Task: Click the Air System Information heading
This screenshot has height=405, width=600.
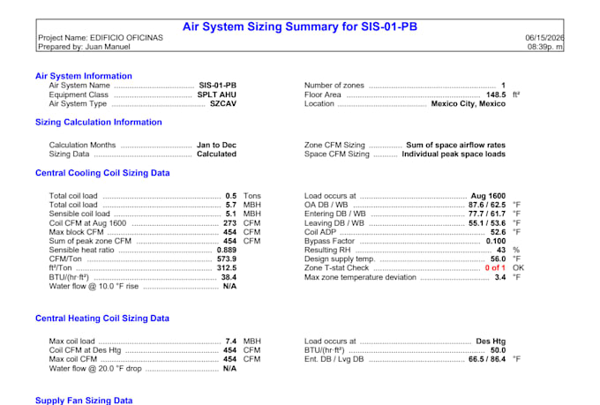Action: 84,76
